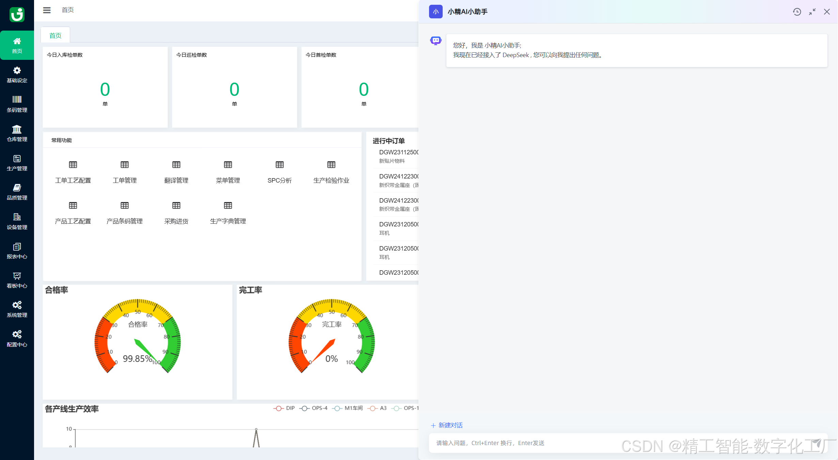Open 生产检验作业 shortcut icon

click(x=331, y=165)
